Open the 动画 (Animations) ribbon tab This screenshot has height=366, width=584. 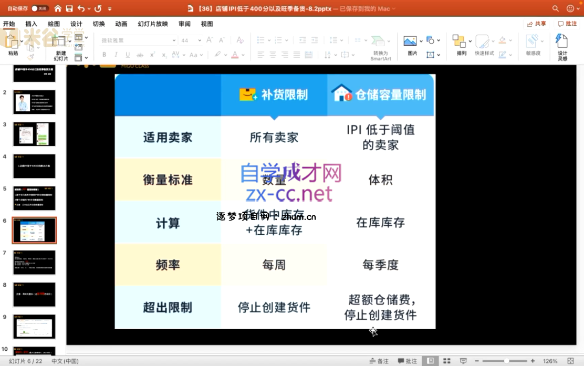121,24
